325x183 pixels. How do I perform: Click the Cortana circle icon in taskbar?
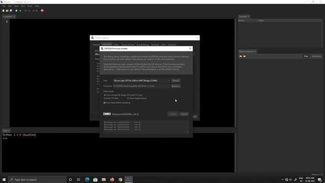[x=70, y=179]
